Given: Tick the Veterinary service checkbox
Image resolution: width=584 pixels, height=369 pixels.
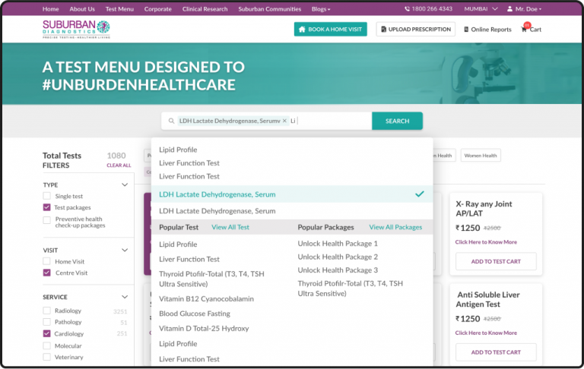Looking at the screenshot, I should pos(46,357).
